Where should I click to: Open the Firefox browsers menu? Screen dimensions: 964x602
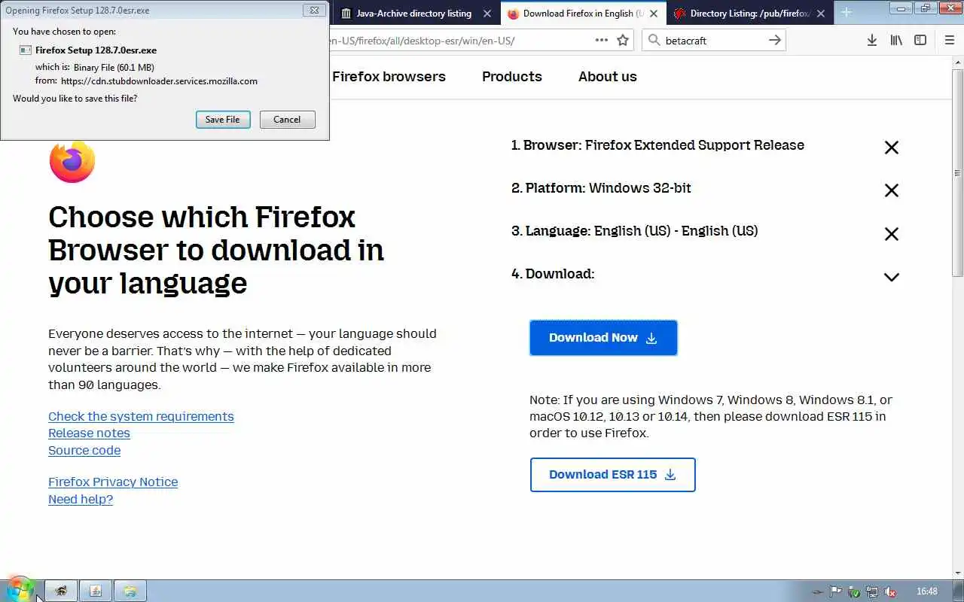[x=389, y=77]
